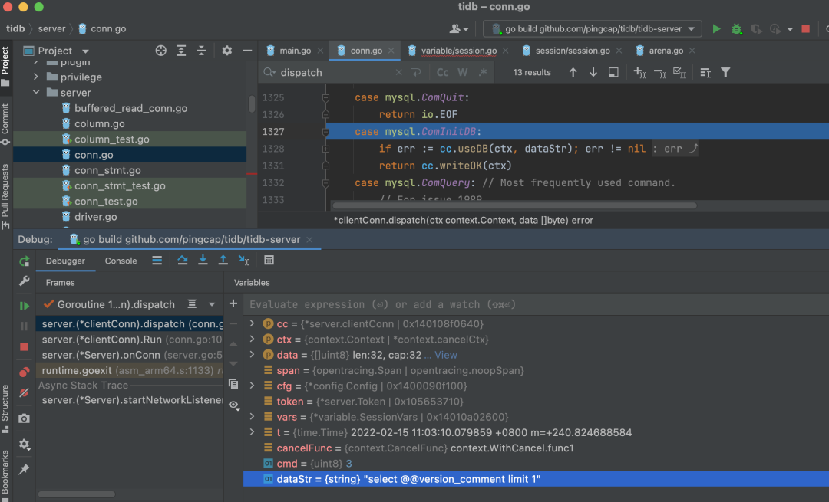The width and height of the screenshot is (829, 502).
Task: Click Step Over in debugger toolbar
Action: [x=183, y=261]
